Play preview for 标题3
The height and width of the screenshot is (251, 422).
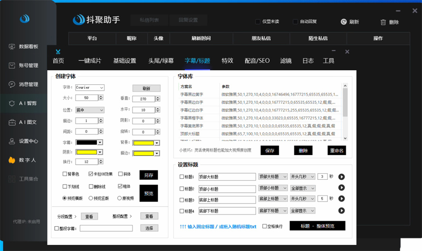342,199
